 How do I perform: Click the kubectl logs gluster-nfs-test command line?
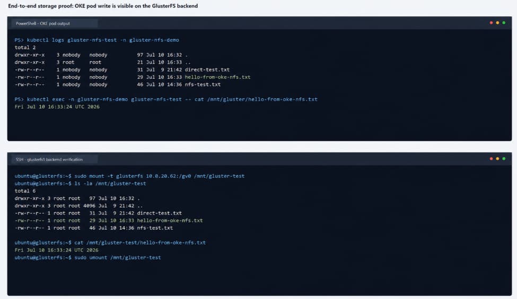[x=97, y=40]
